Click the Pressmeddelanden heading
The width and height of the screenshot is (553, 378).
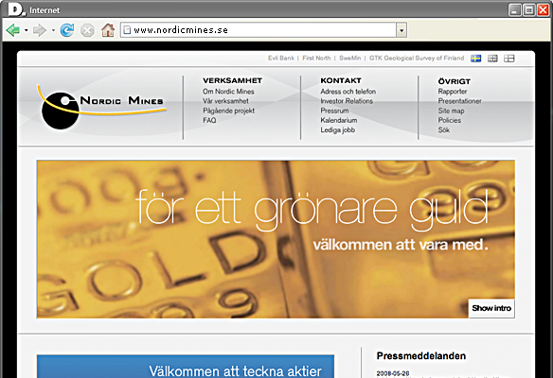pyautogui.click(x=421, y=356)
